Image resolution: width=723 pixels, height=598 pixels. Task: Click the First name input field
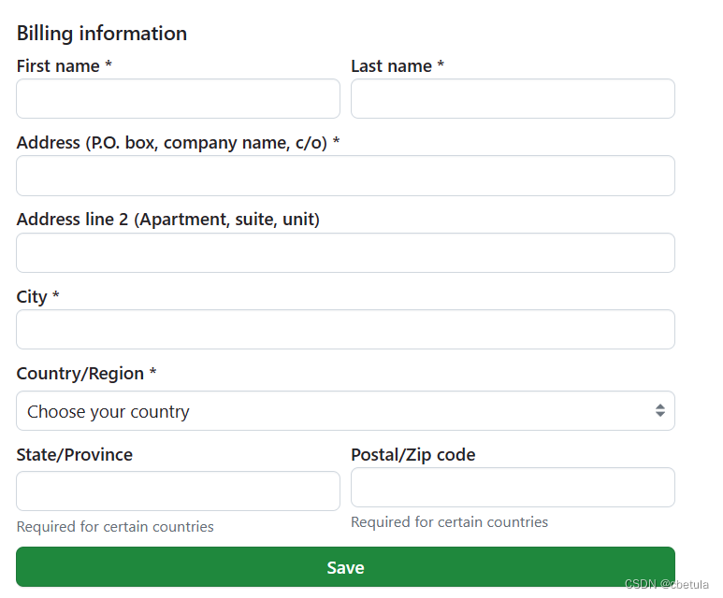(178, 99)
